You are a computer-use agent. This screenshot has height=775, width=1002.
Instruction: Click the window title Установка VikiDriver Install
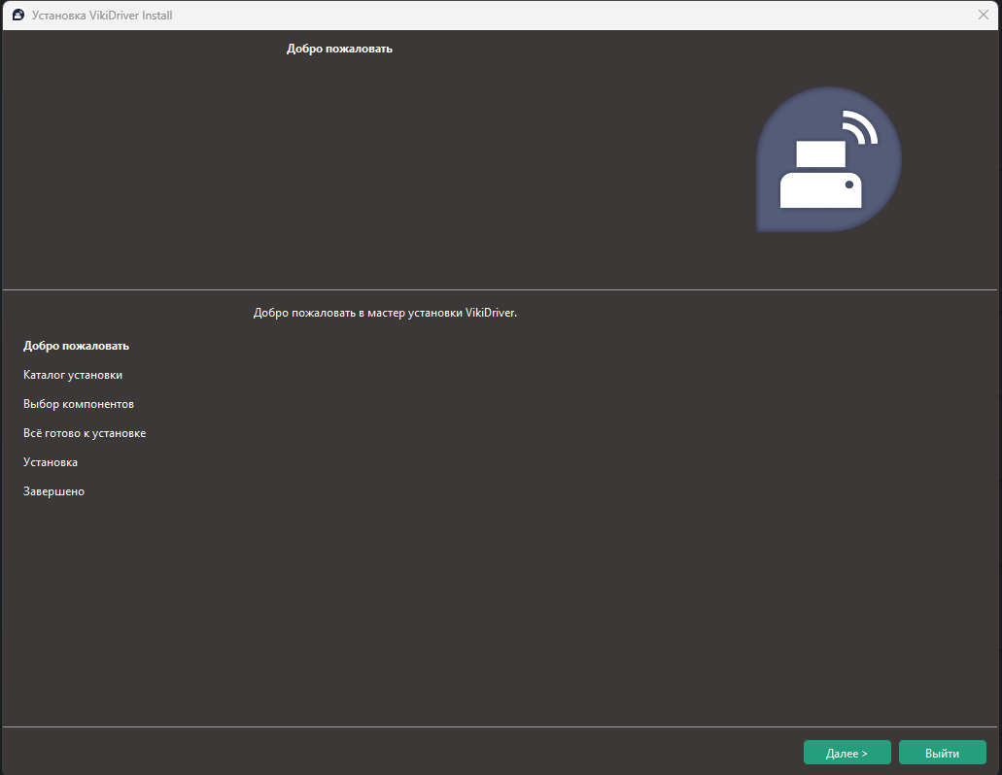tap(102, 16)
